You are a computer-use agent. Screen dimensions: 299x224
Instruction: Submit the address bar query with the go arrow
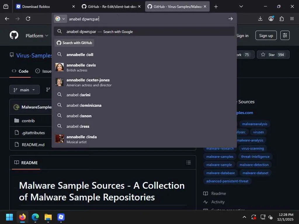click(231, 19)
